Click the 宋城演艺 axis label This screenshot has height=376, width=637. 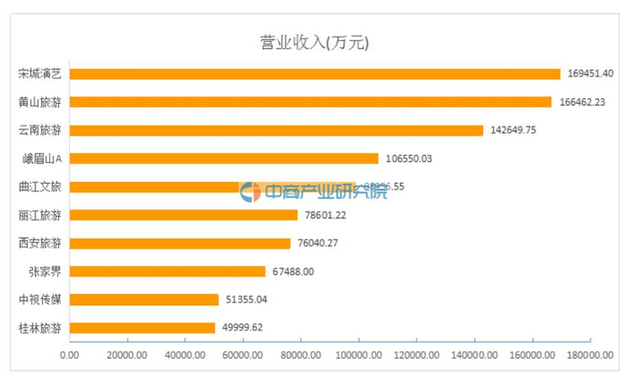pos(40,74)
